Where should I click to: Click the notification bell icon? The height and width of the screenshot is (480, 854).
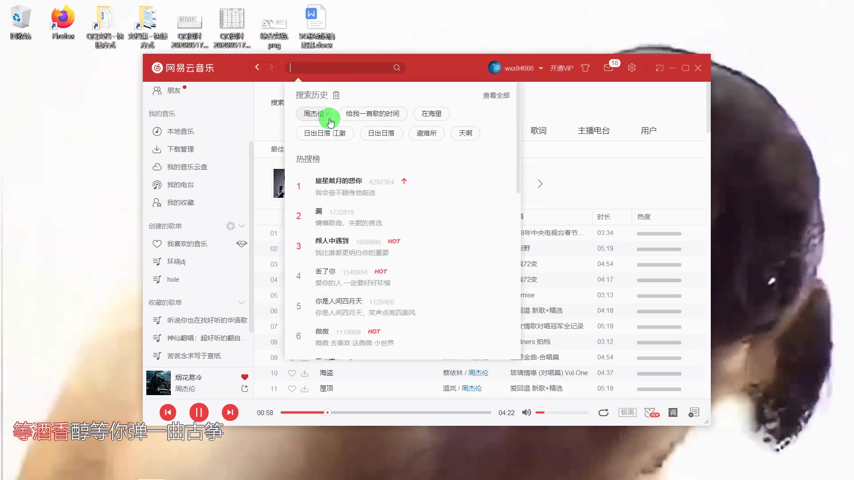(610, 68)
